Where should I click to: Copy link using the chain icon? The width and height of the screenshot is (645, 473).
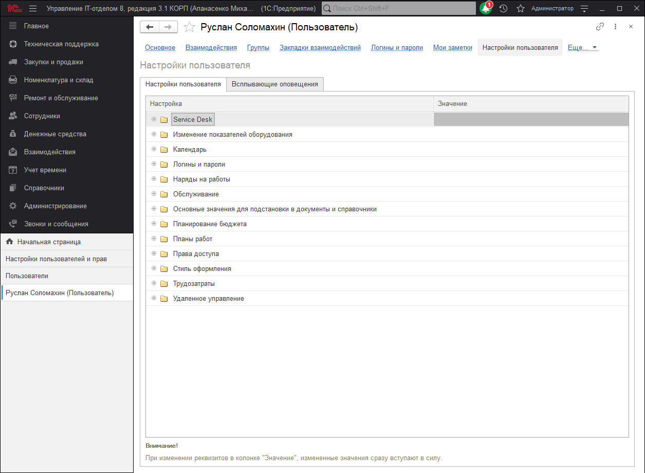pyautogui.click(x=600, y=27)
